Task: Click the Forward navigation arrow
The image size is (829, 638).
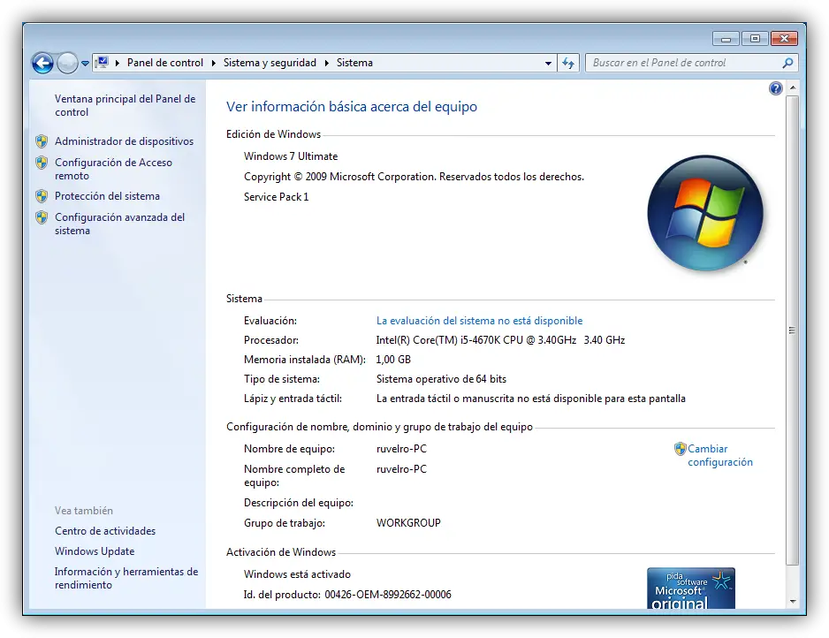Action: click(67, 64)
